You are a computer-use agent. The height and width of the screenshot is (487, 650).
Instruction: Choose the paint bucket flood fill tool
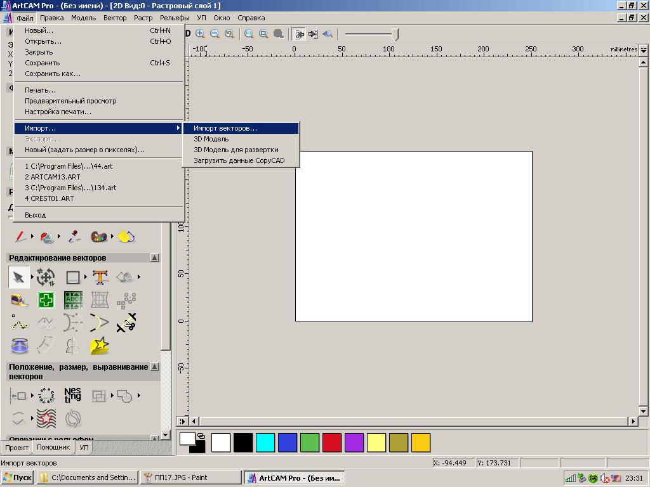tap(46, 237)
